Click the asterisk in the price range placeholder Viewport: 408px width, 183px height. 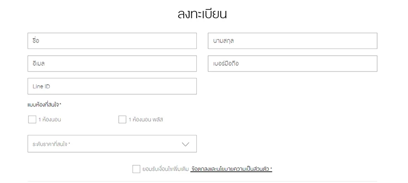[69, 144]
